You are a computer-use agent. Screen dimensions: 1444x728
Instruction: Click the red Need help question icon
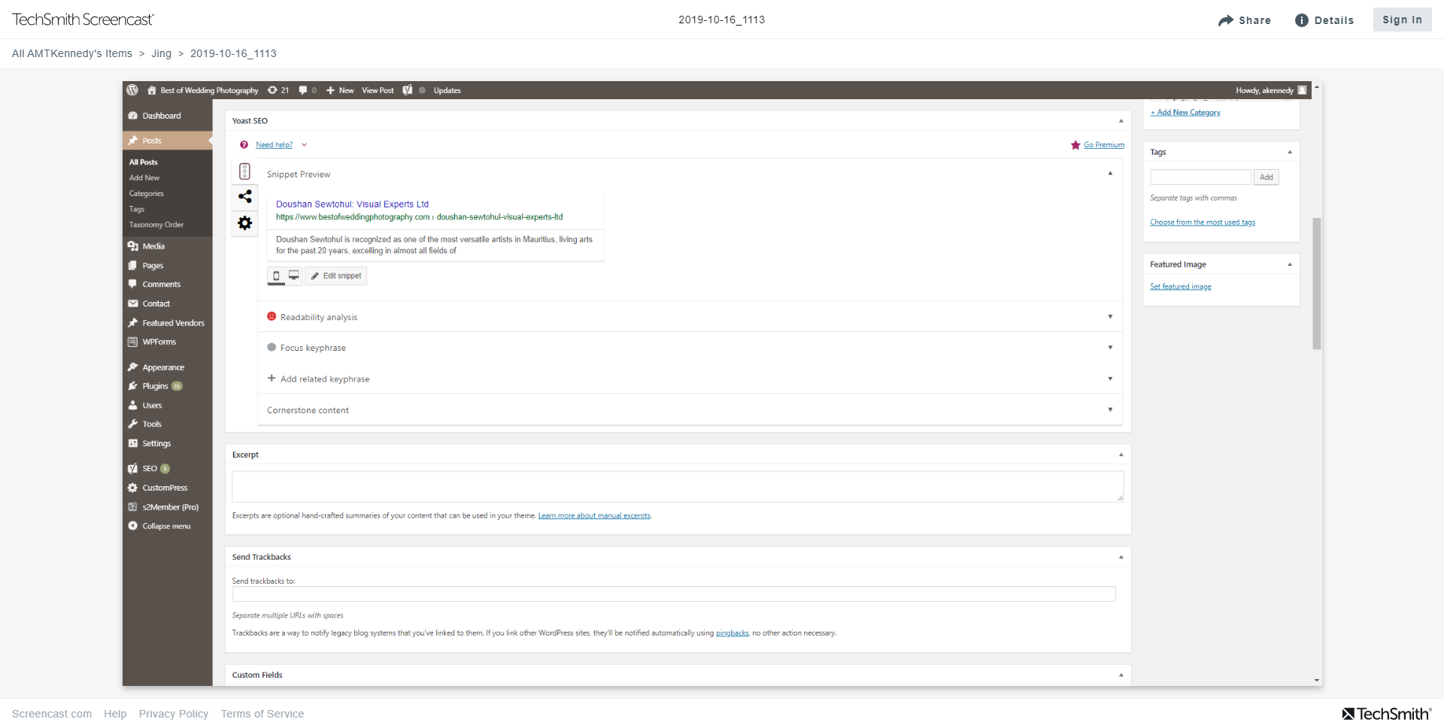click(244, 145)
